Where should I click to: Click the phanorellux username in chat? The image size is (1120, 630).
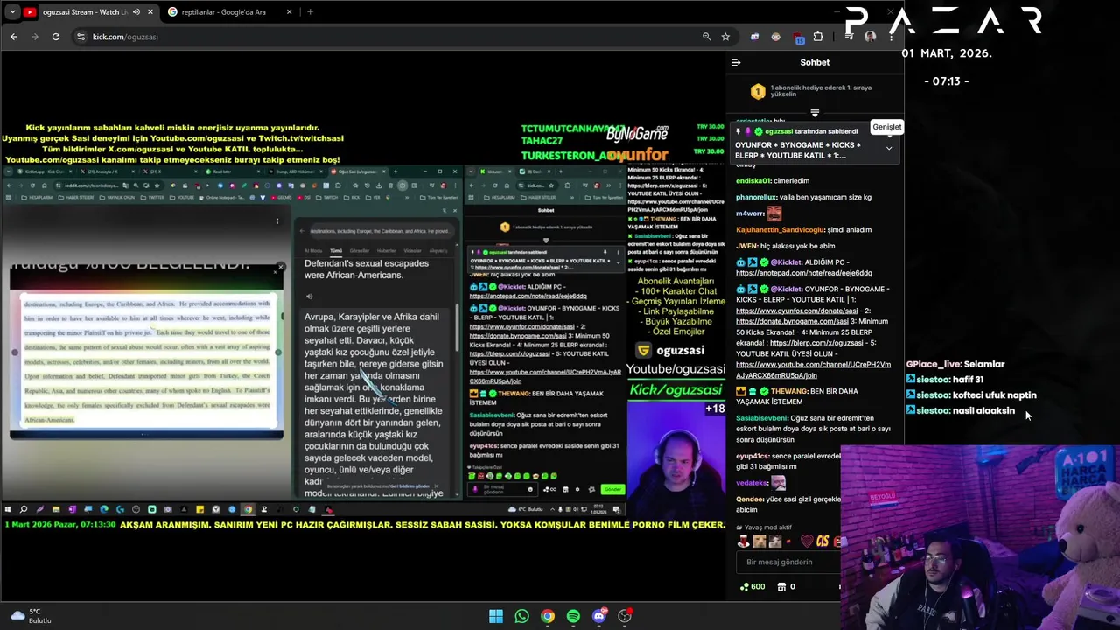756,197
